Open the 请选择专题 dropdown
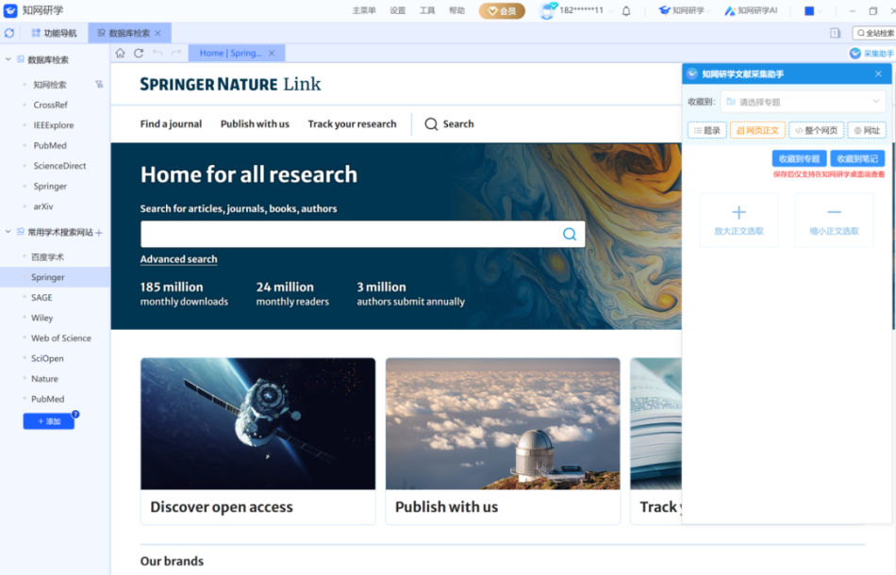 coord(802,102)
